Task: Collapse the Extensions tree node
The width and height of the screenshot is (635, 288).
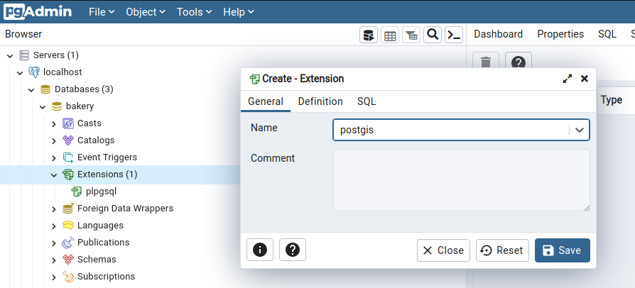Action: (x=54, y=175)
